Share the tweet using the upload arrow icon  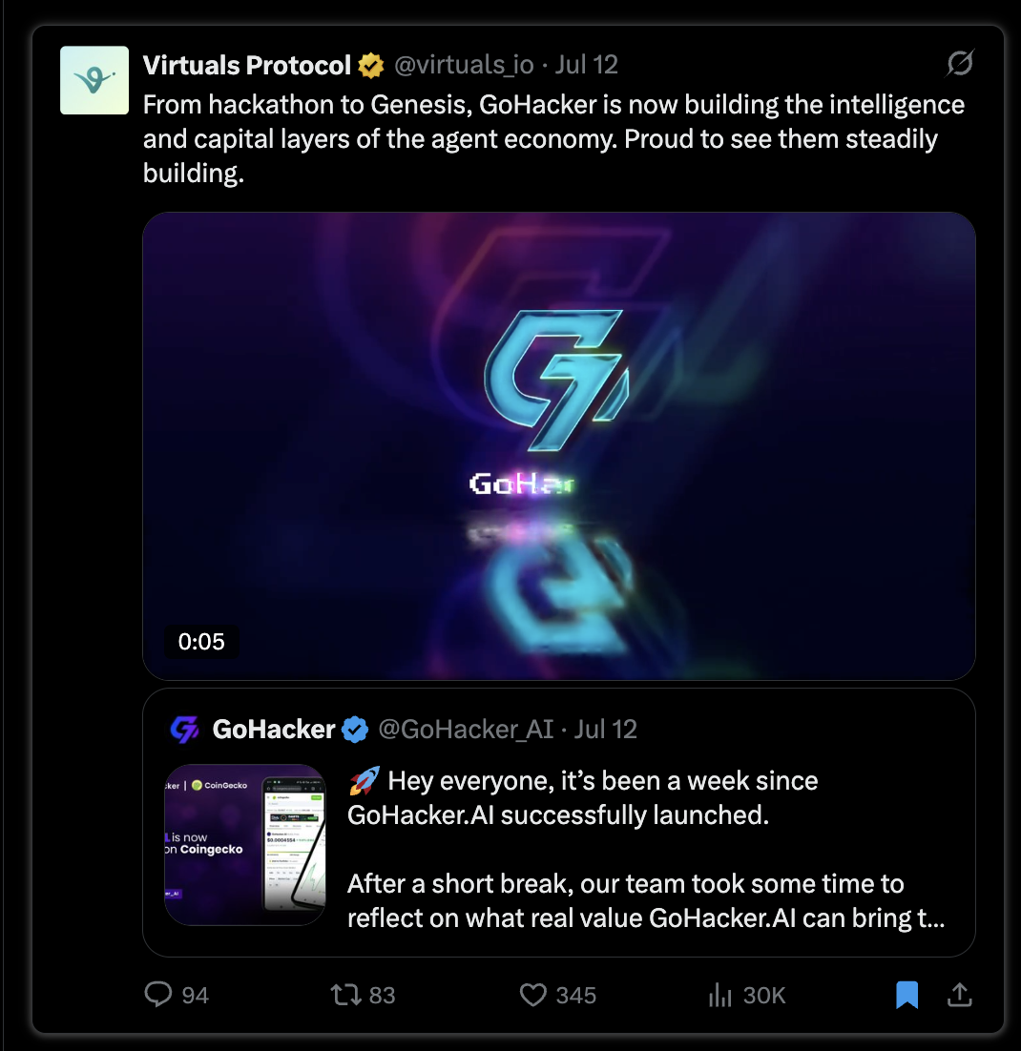click(x=959, y=995)
